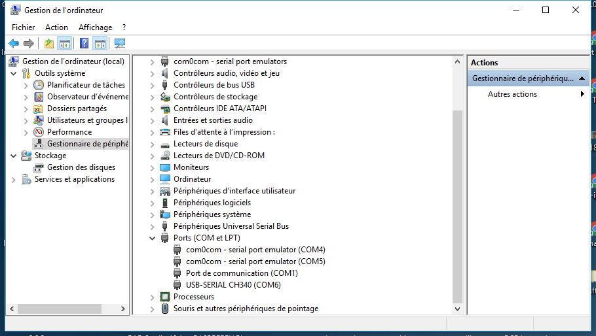596x336 pixels.
Task: Open the Autres actions submenu
Action: click(x=529, y=94)
